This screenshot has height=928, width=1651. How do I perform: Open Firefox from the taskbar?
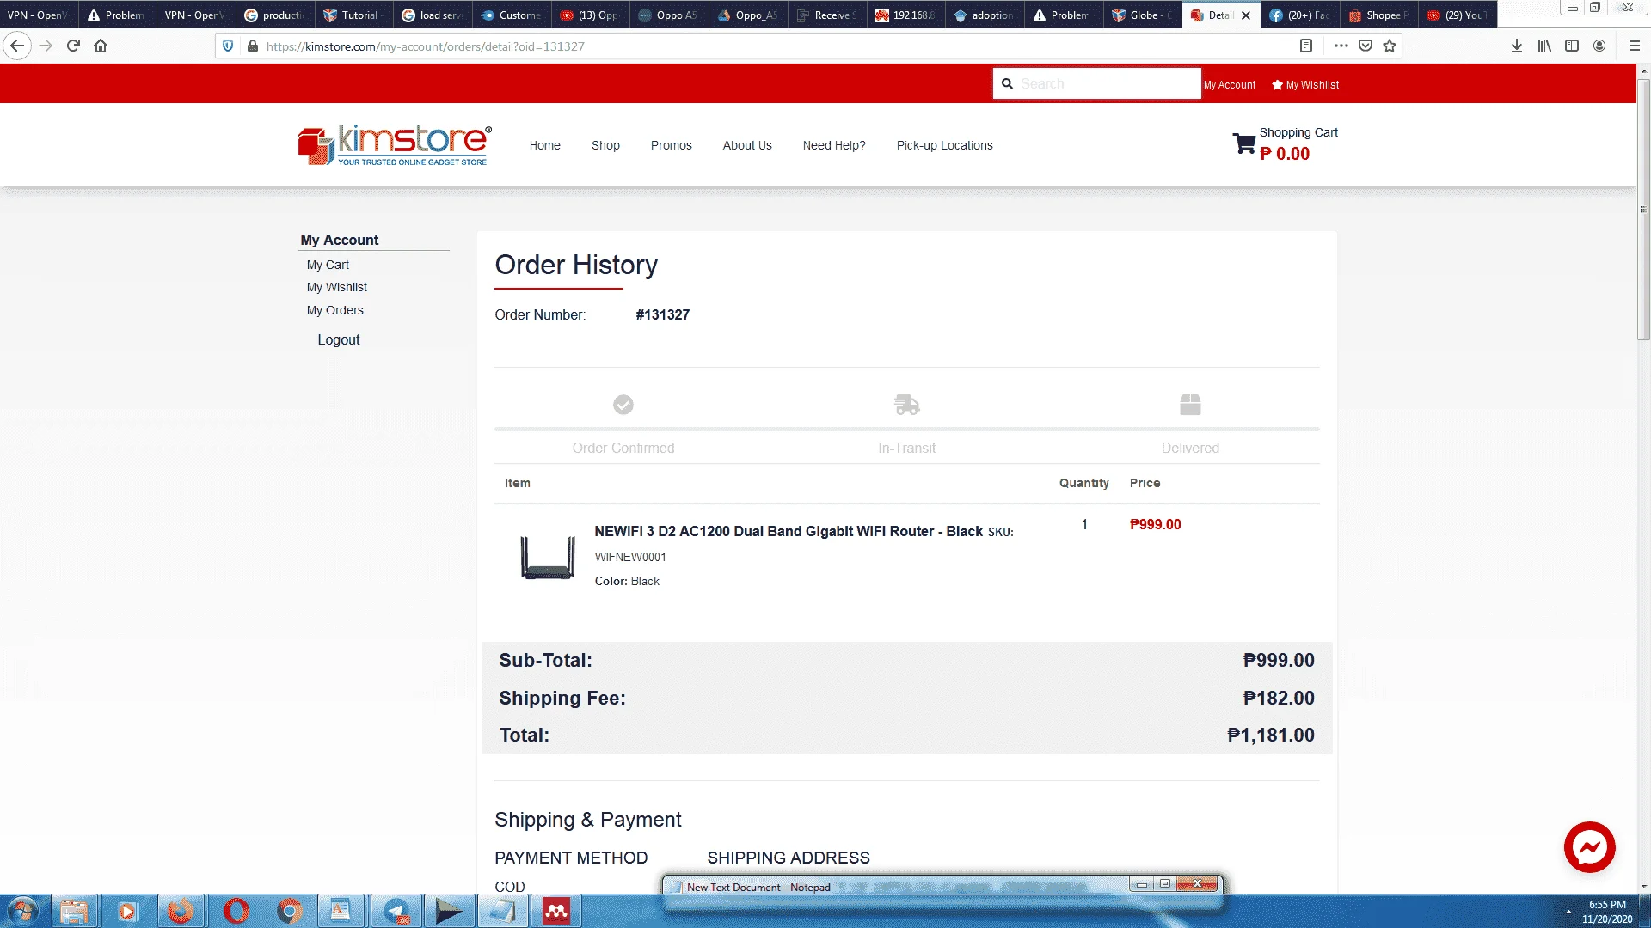(181, 911)
